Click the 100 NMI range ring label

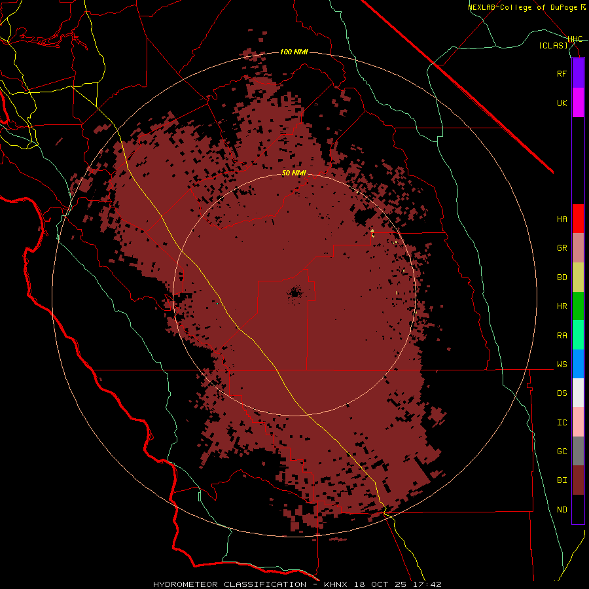[x=294, y=52]
